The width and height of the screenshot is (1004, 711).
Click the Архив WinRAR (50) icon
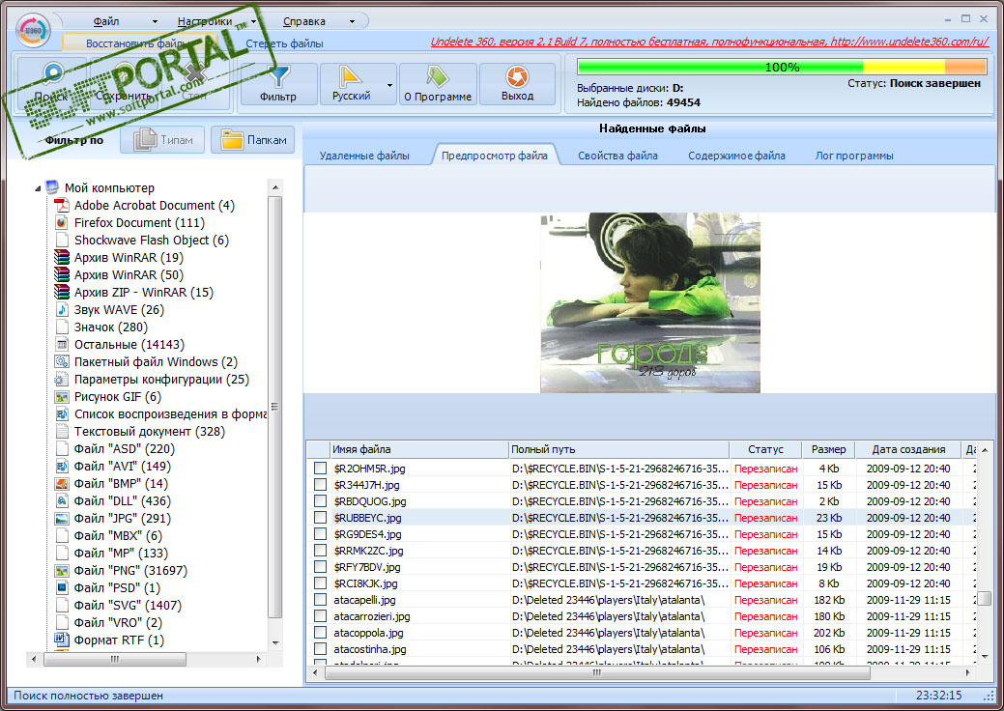(62, 274)
